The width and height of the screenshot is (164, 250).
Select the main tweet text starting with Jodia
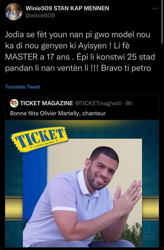pyautogui.click(x=80, y=52)
